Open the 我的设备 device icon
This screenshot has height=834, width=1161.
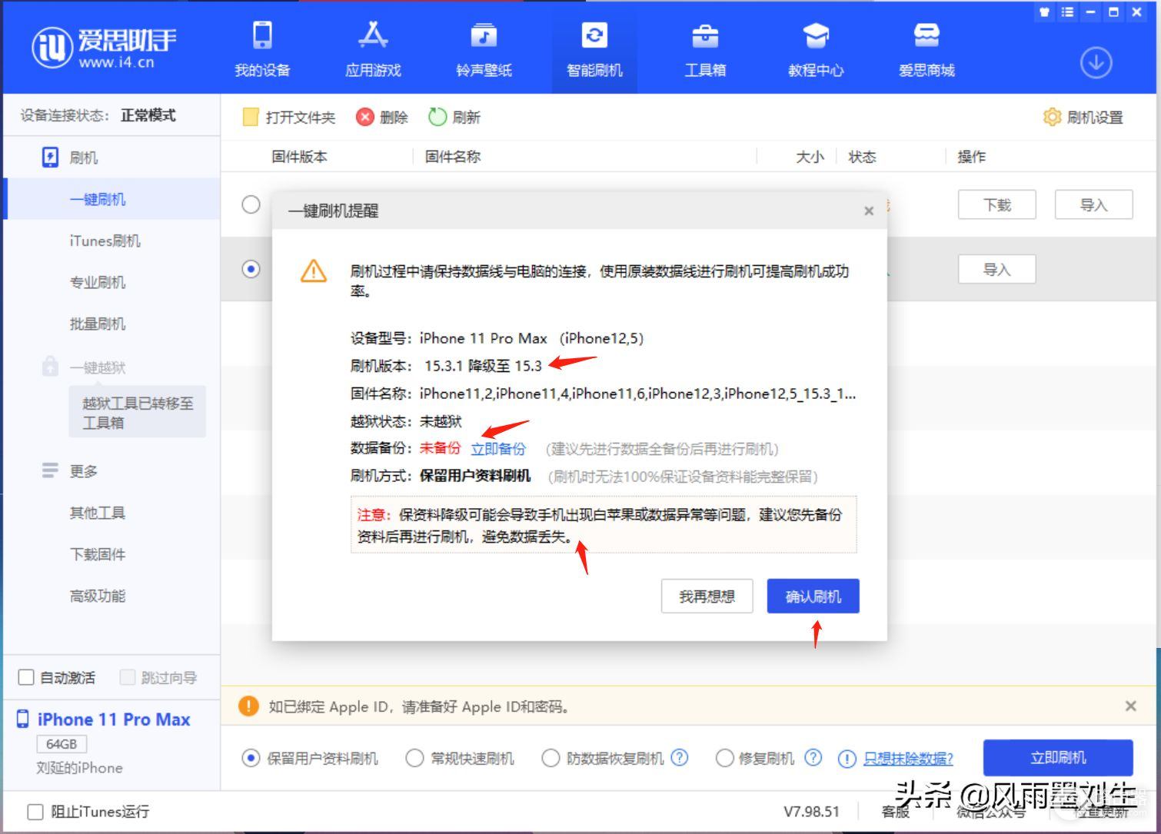point(262,36)
